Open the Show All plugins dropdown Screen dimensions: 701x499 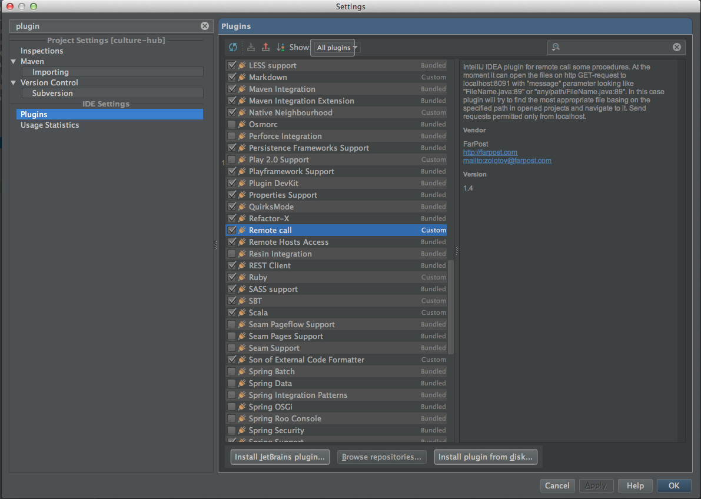[335, 48]
